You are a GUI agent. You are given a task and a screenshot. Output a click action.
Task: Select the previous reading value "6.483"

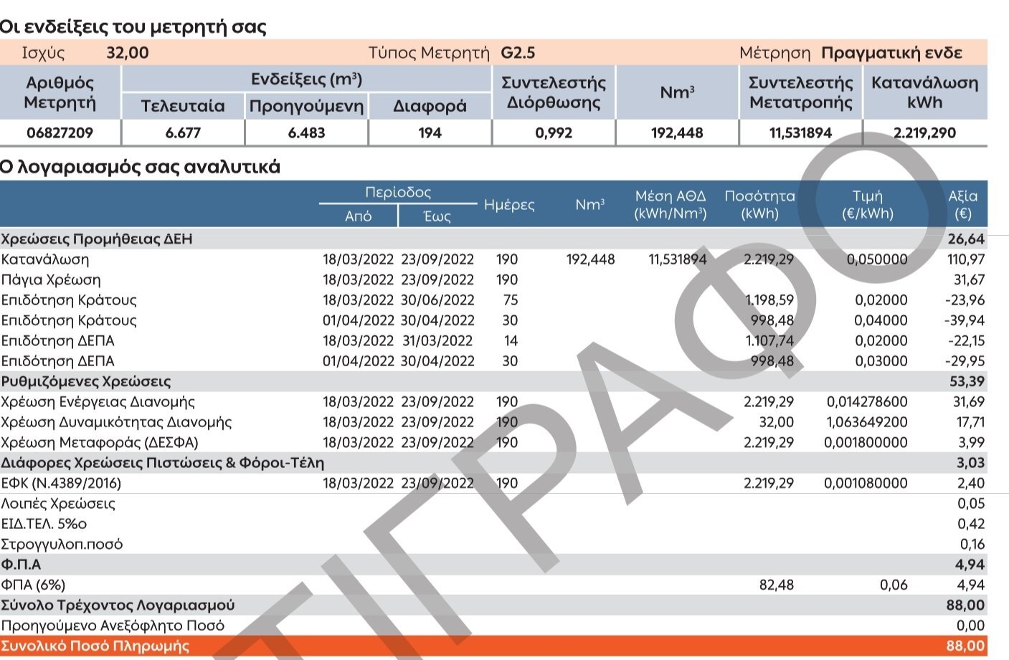click(306, 133)
